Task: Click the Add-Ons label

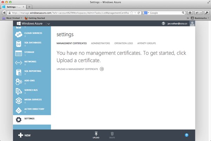Action: 30,81
